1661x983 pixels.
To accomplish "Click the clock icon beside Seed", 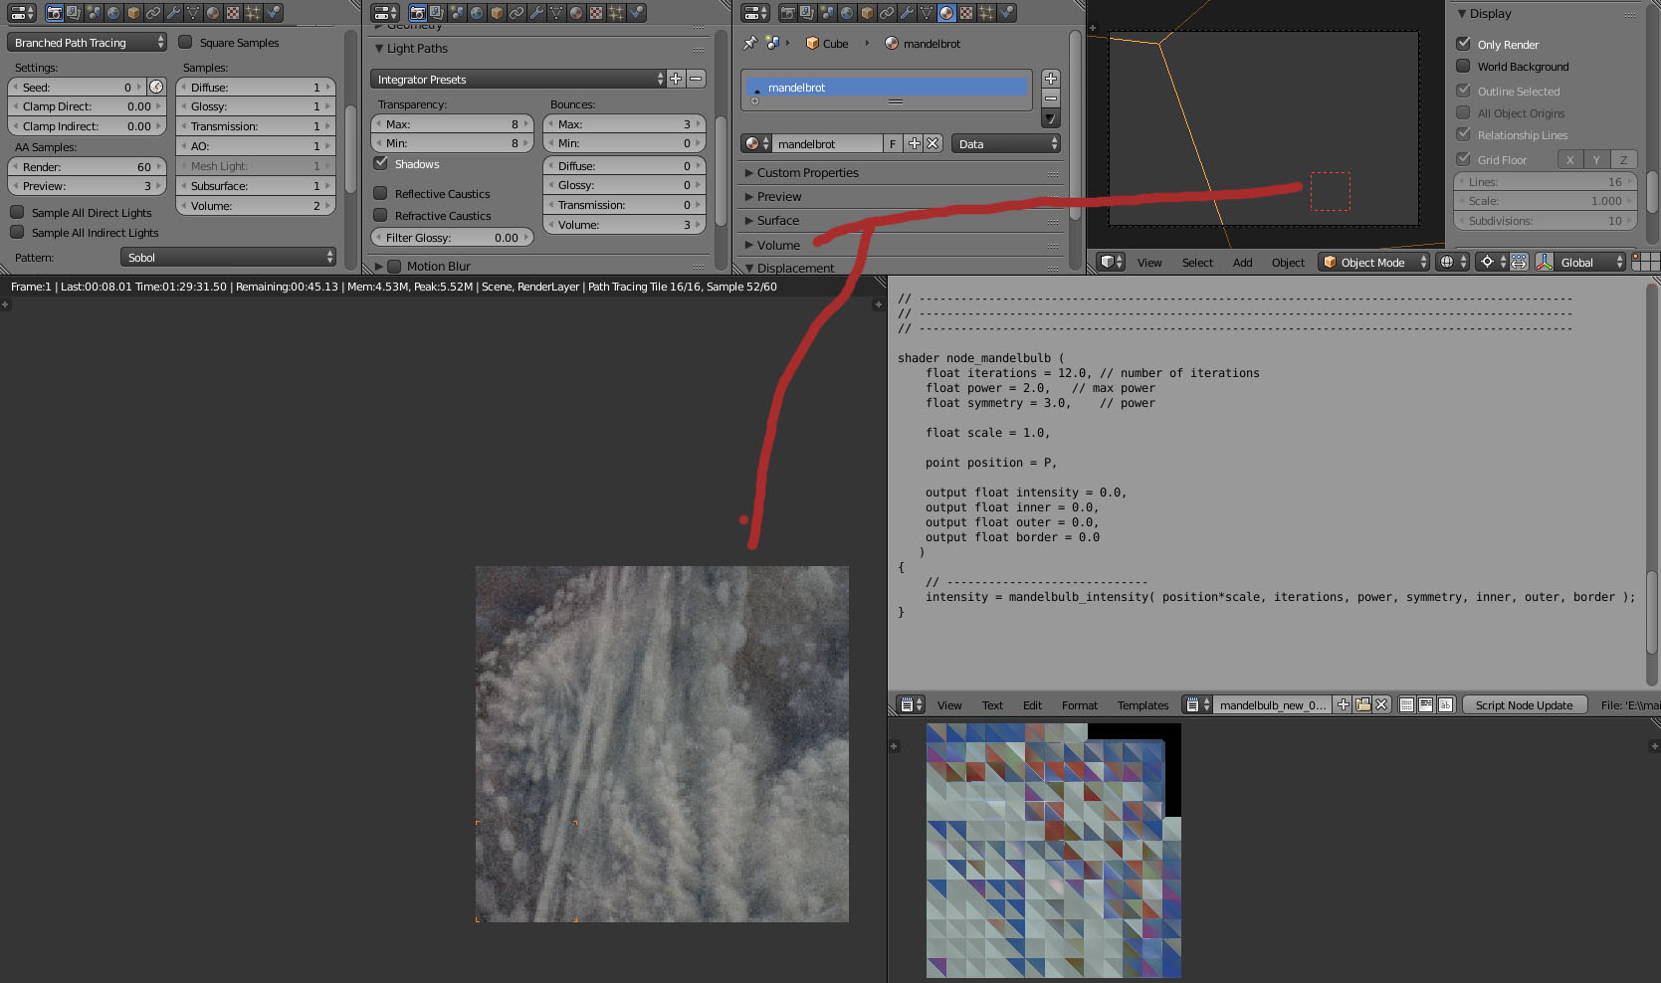I will [x=156, y=88].
